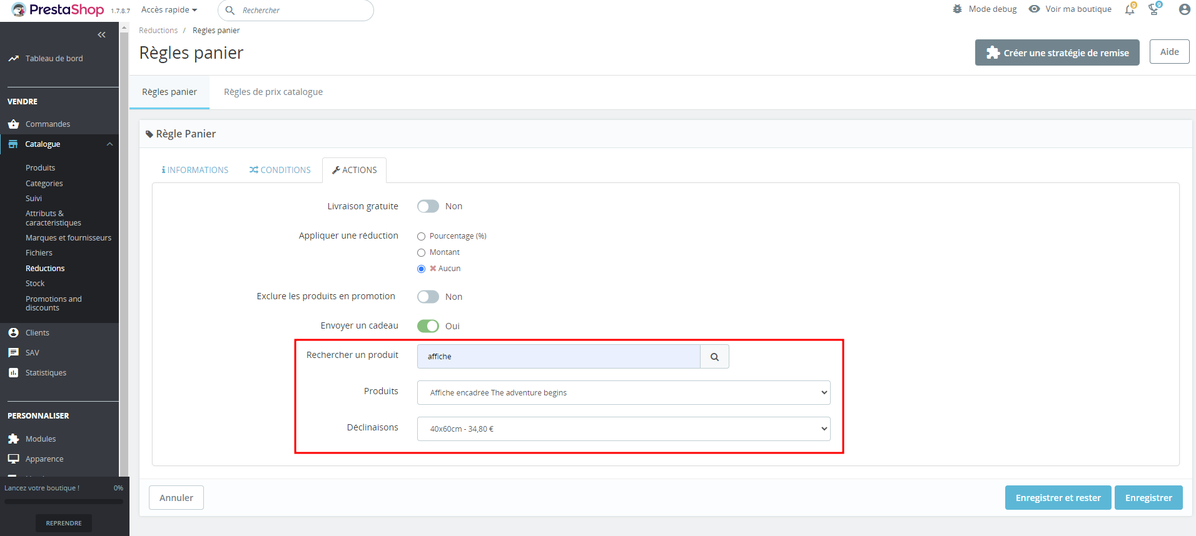This screenshot has width=1196, height=536.
Task: Click the Enregistrer et rester button
Action: (1058, 498)
